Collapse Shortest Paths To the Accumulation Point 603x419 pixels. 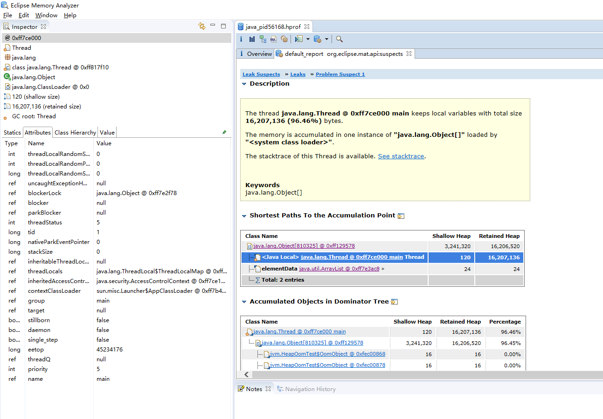(x=244, y=216)
